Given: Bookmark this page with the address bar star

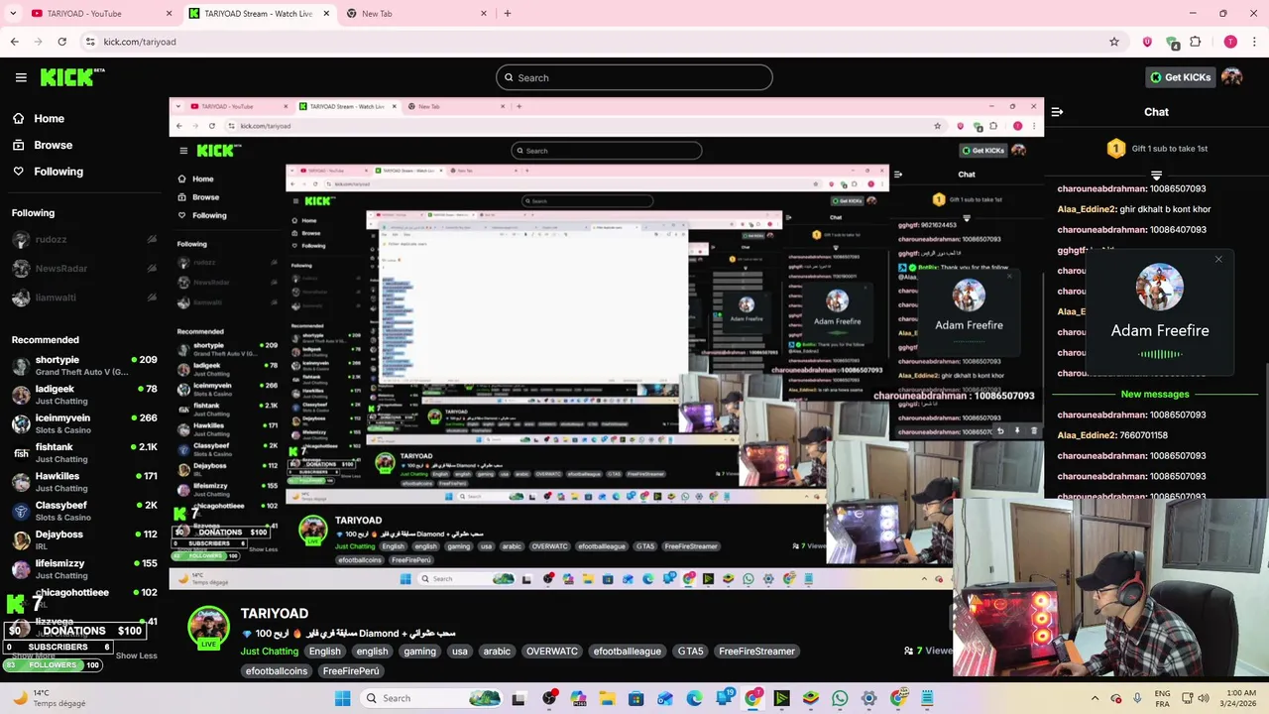Looking at the screenshot, I should (1114, 42).
